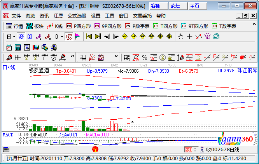Step back with left triangle arrow
Image resolution: width=259 pixels, height=164 pixels.
point(107,37)
